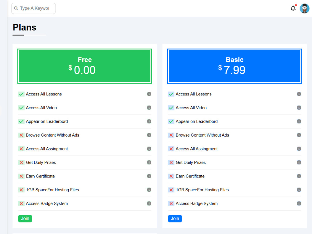Screen dimensions: 312x234
Task: Show info for Basic 1GB SpaceFor Hosting Files
Action: [x=299, y=190]
